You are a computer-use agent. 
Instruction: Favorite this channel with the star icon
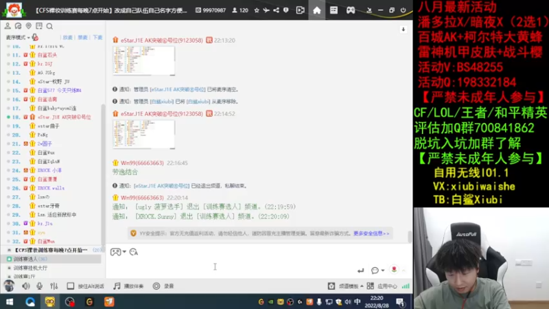[x=257, y=10]
